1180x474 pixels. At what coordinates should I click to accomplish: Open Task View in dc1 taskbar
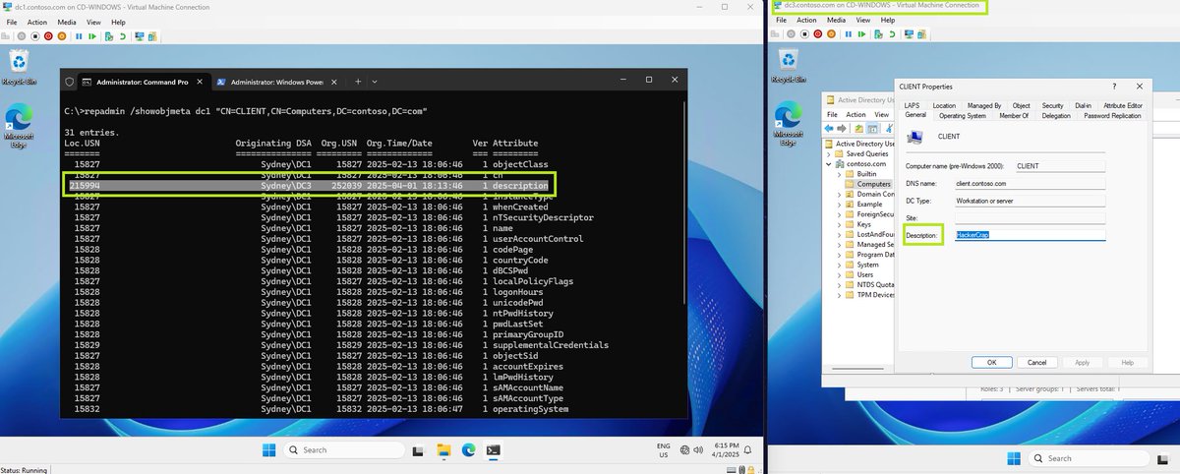(418, 450)
